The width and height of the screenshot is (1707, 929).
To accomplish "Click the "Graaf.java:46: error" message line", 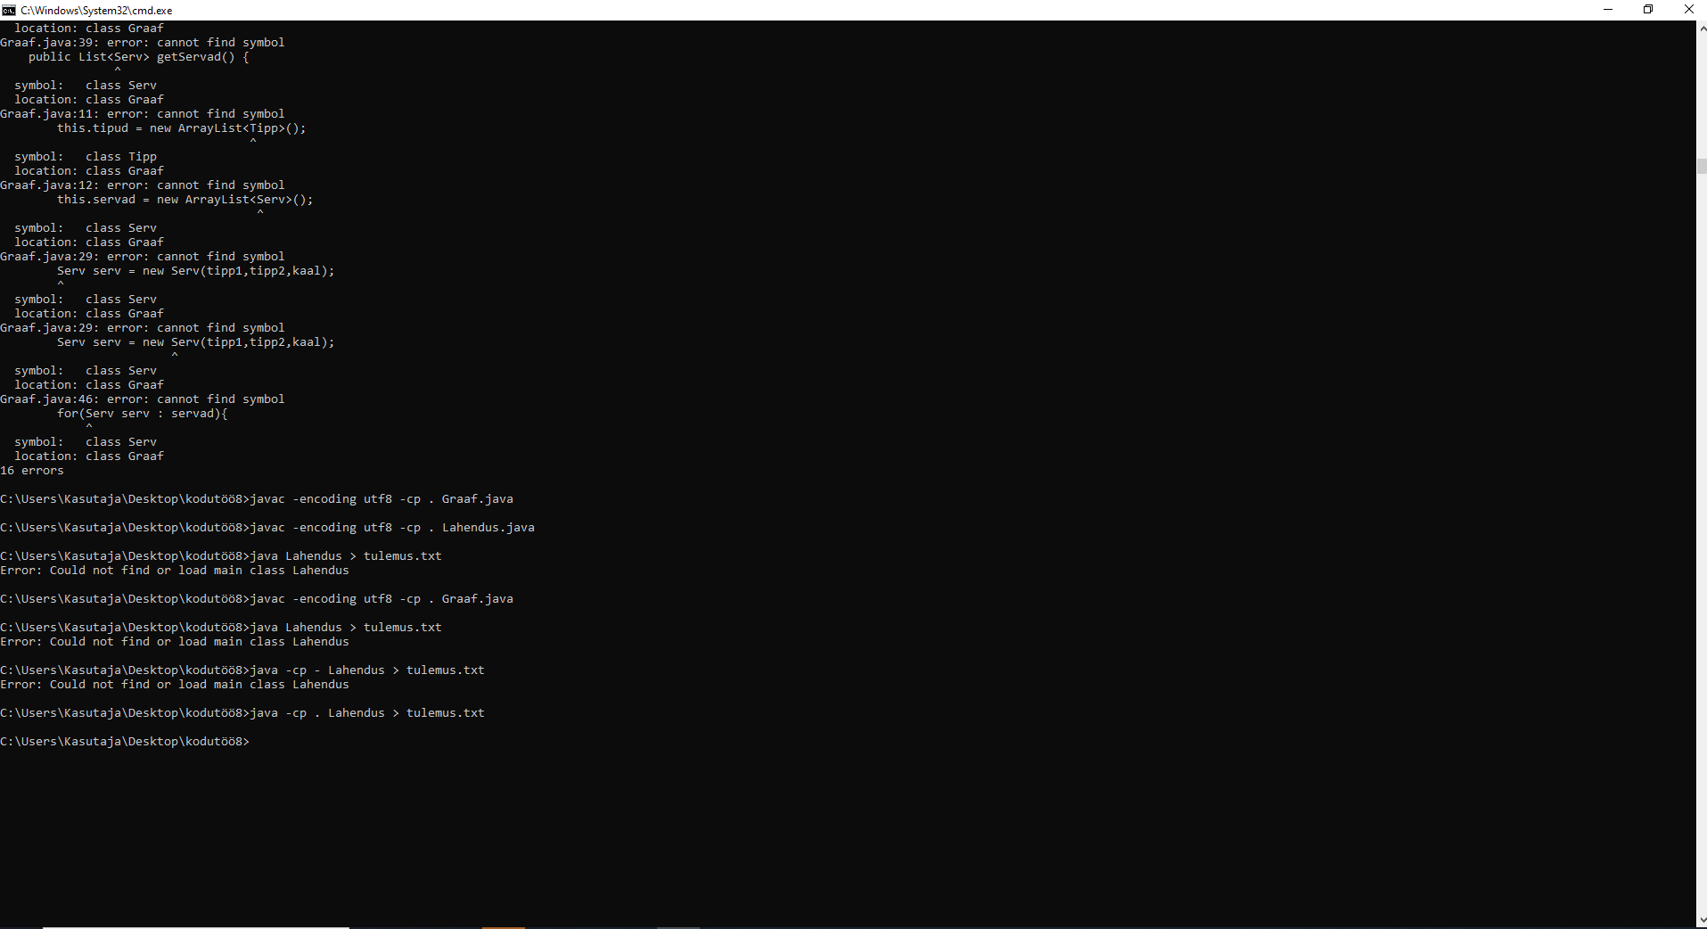I will click(x=143, y=399).
